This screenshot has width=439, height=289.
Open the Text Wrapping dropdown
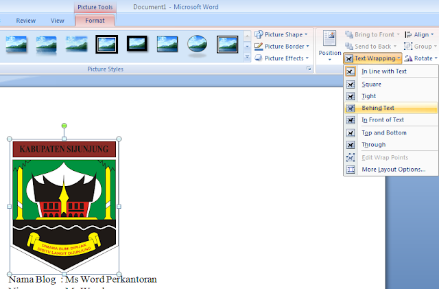tap(372, 58)
